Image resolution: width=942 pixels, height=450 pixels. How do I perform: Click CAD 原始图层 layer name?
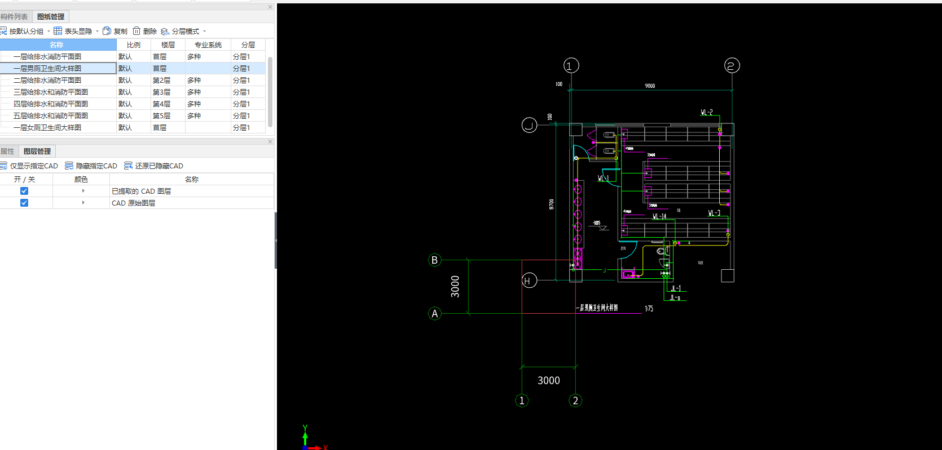tap(133, 203)
